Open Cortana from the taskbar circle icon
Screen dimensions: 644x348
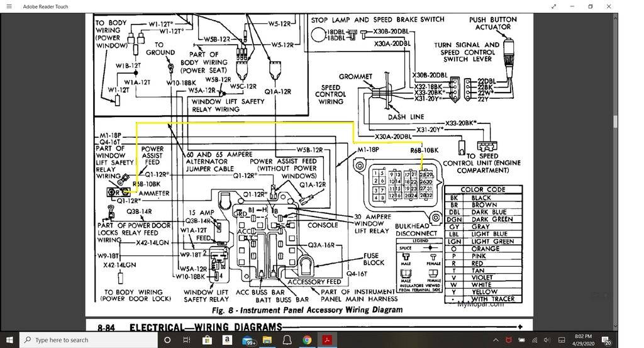coord(167,340)
